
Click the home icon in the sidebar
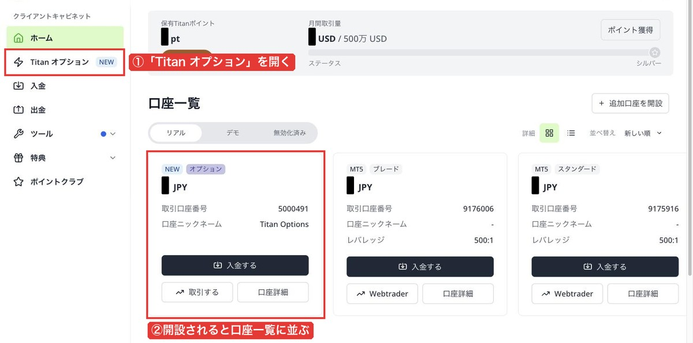[x=18, y=38]
